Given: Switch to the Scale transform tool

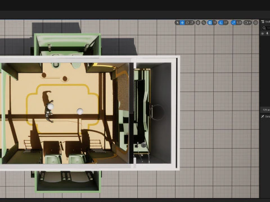Looking at the screenshot, I should (x=192, y=22).
